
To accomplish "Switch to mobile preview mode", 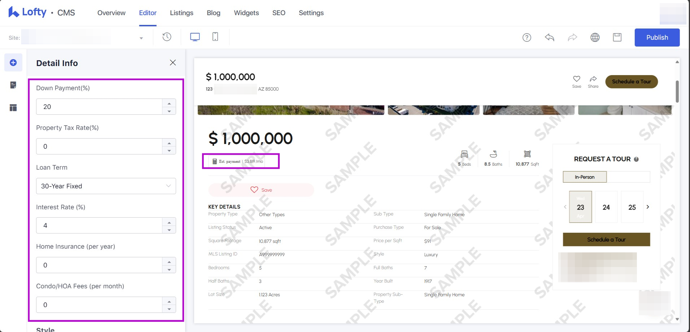I will tap(215, 37).
